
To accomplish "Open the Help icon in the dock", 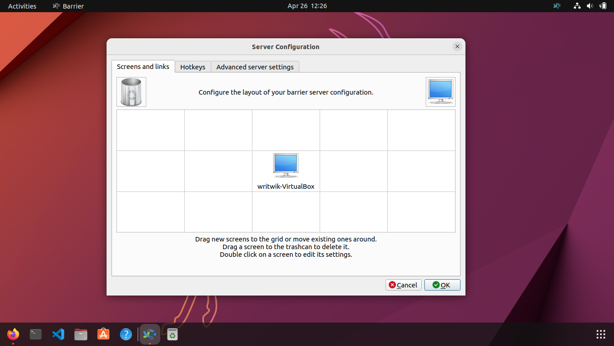I will (x=126, y=335).
